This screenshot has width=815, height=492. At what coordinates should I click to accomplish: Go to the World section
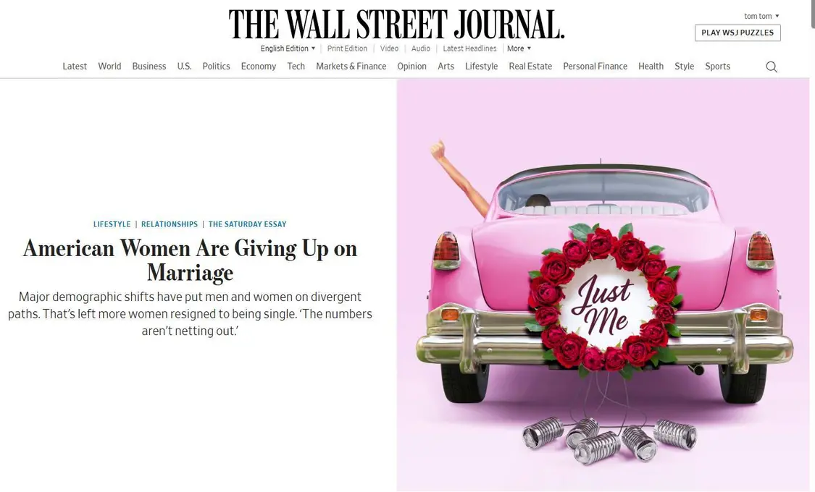point(109,67)
